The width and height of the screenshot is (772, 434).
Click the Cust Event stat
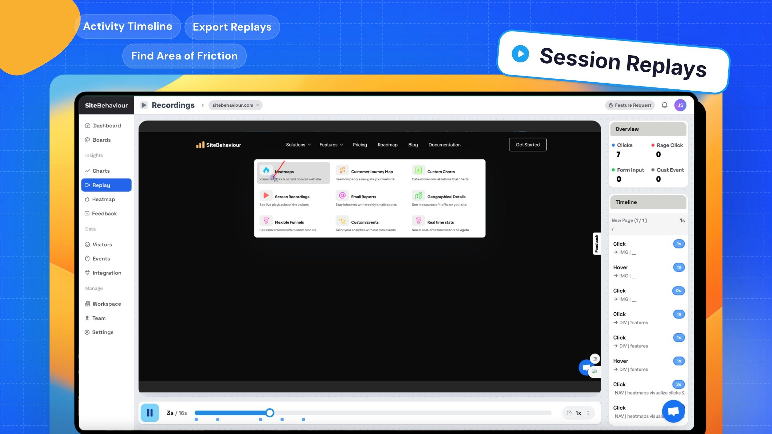pyautogui.click(x=667, y=175)
